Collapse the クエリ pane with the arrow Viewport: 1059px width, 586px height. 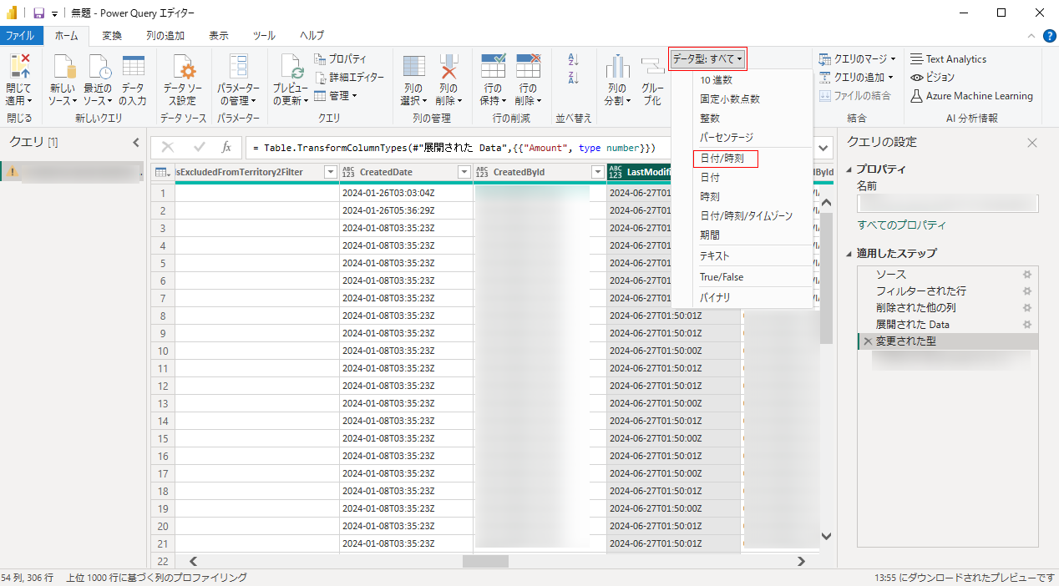coord(136,143)
